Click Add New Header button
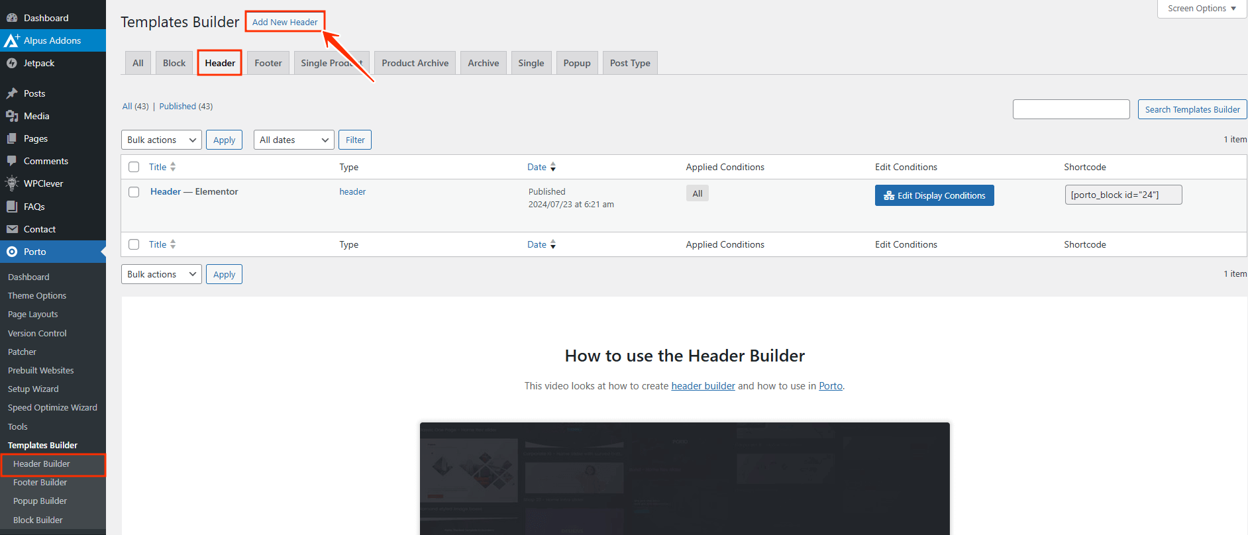The width and height of the screenshot is (1248, 535). (285, 22)
